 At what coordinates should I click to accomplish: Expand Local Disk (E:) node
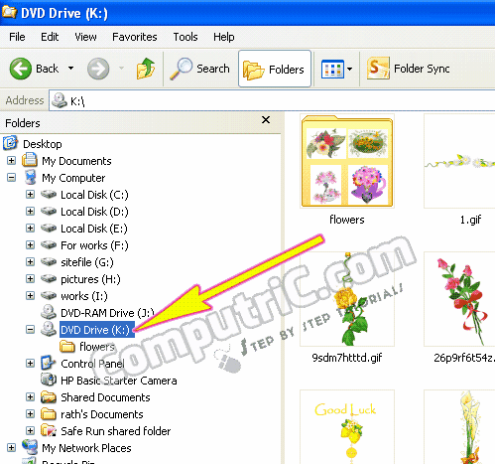click(x=30, y=229)
